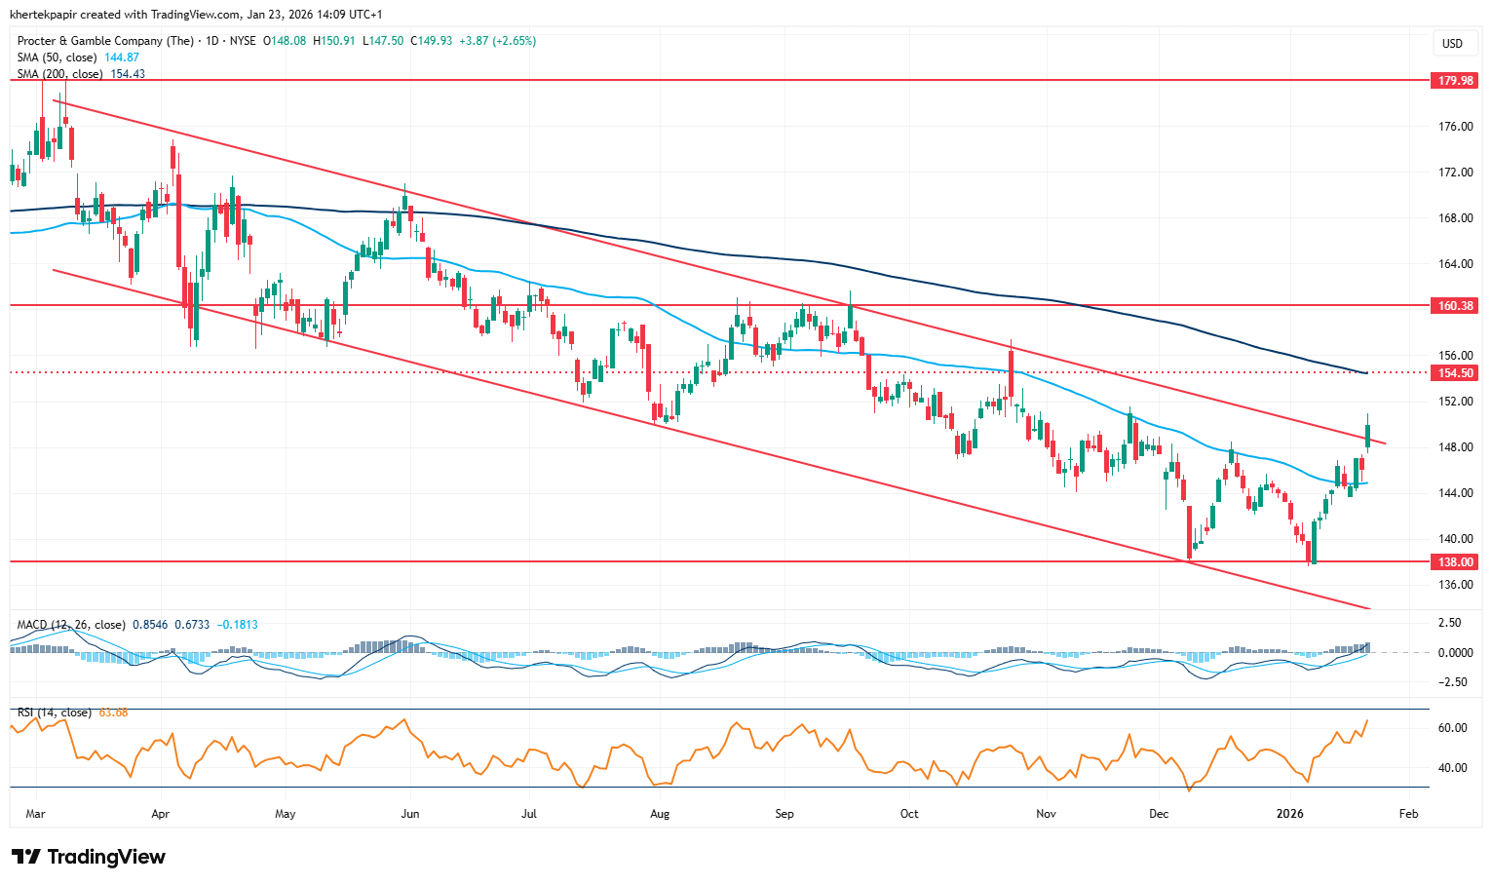Click the 160.38 red price label

[1456, 305]
